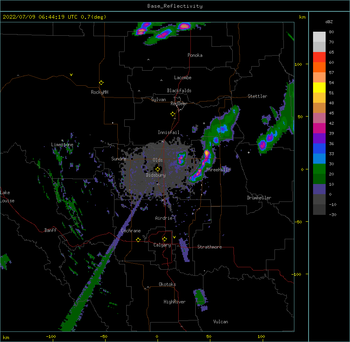The height and width of the screenshot is (342, 350).
Task: Select the yellow diamond marker south of RedDeer
Action: (x=173, y=114)
